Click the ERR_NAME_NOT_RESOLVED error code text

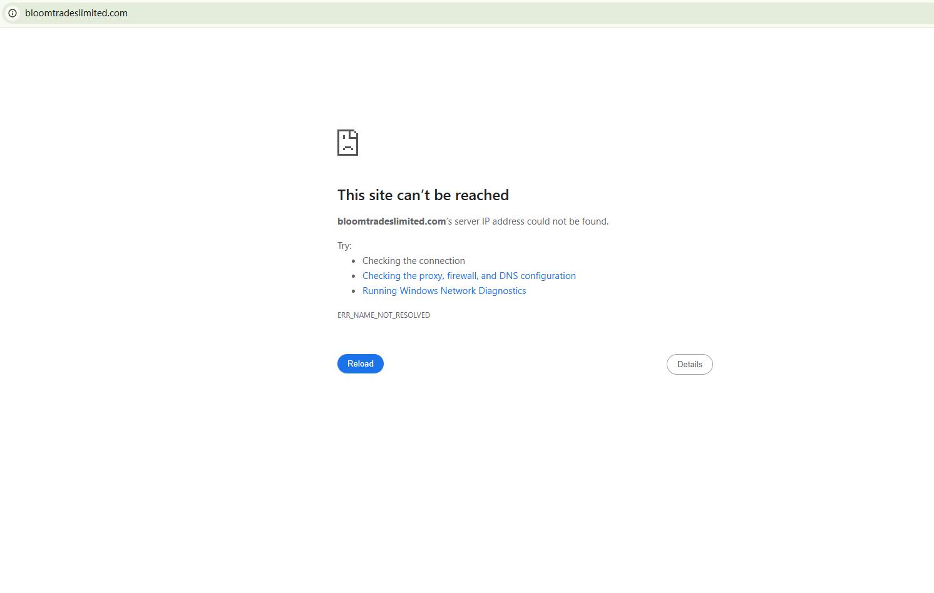point(384,315)
